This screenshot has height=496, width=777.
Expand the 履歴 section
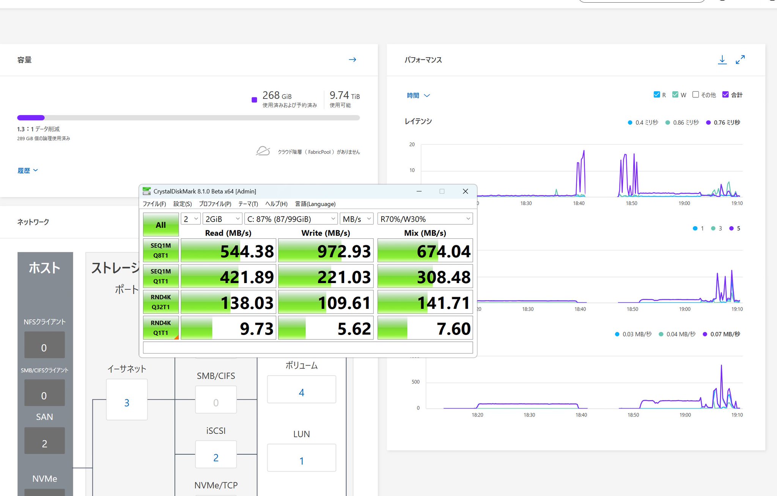(28, 171)
